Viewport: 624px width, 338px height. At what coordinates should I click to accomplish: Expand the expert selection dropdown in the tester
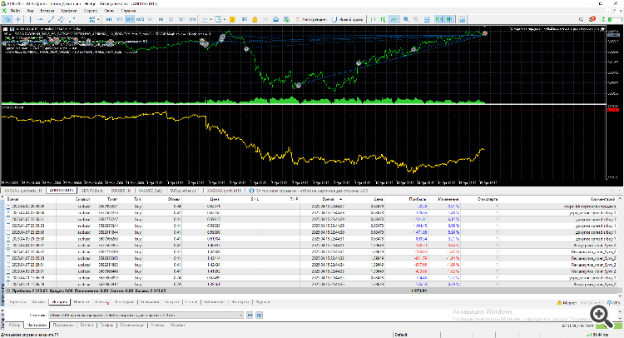241,316
